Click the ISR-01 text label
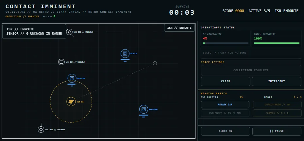 tap(80, 102)
